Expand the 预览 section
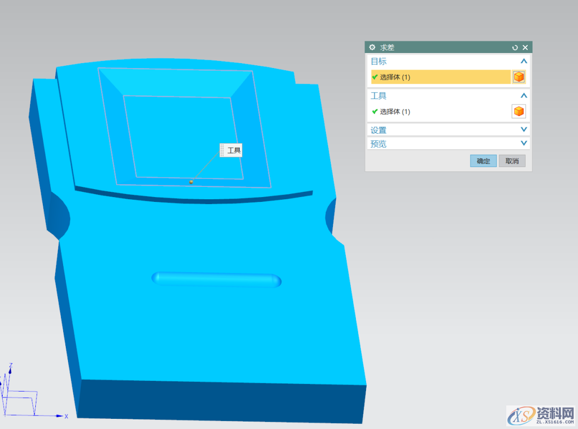Viewport: 578px width, 429px height. [x=523, y=144]
